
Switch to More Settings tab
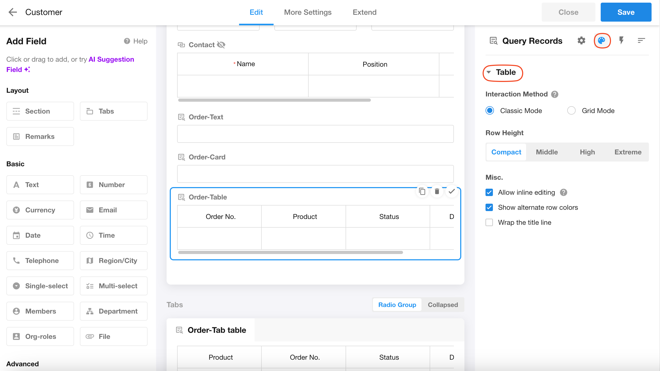tap(308, 12)
